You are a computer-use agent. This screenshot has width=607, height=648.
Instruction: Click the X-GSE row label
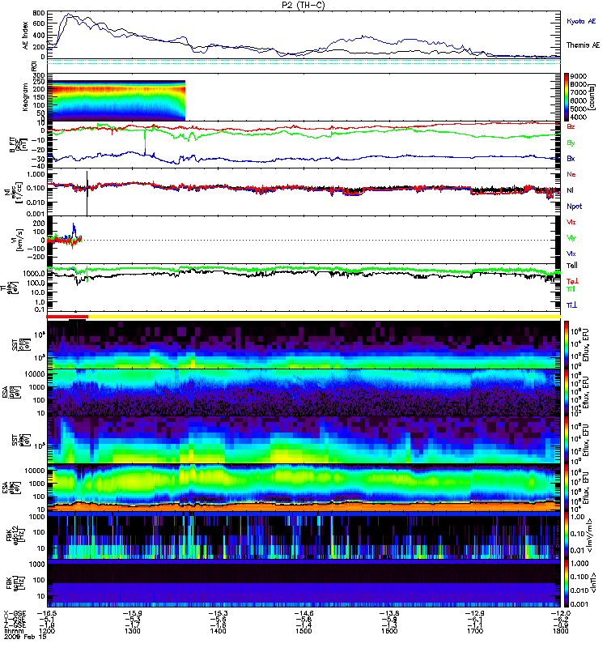coord(15,613)
